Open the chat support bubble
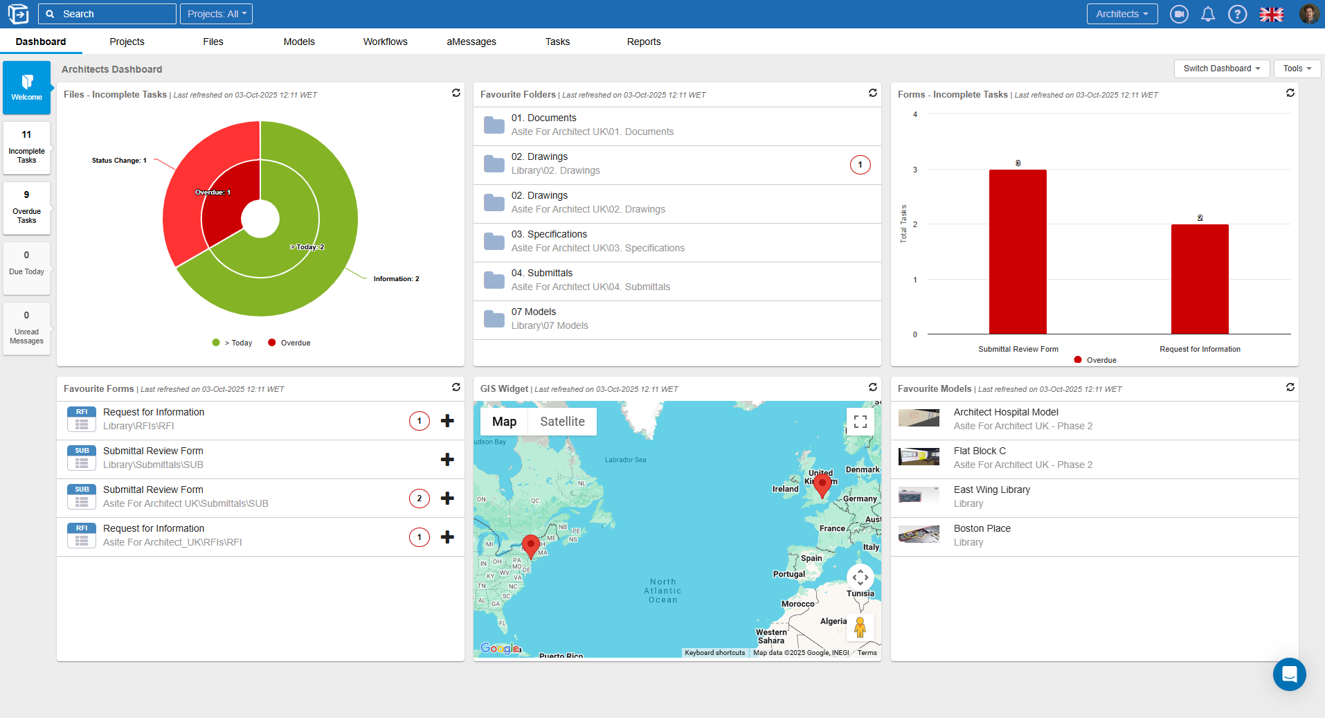1325x718 pixels. 1289,674
